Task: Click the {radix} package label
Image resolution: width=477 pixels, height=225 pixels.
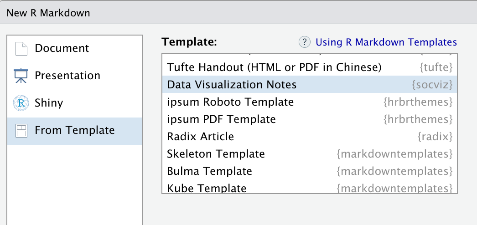Action: tap(436, 136)
